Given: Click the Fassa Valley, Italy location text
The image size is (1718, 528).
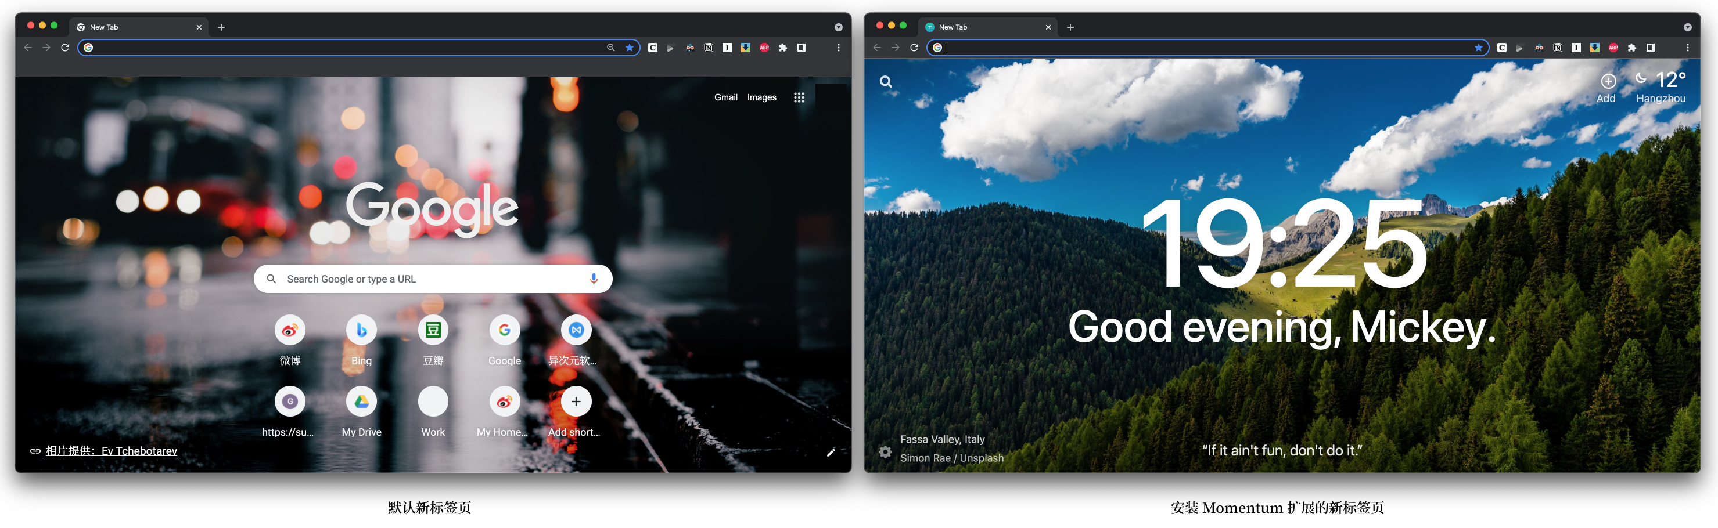Looking at the screenshot, I should click(x=943, y=439).
